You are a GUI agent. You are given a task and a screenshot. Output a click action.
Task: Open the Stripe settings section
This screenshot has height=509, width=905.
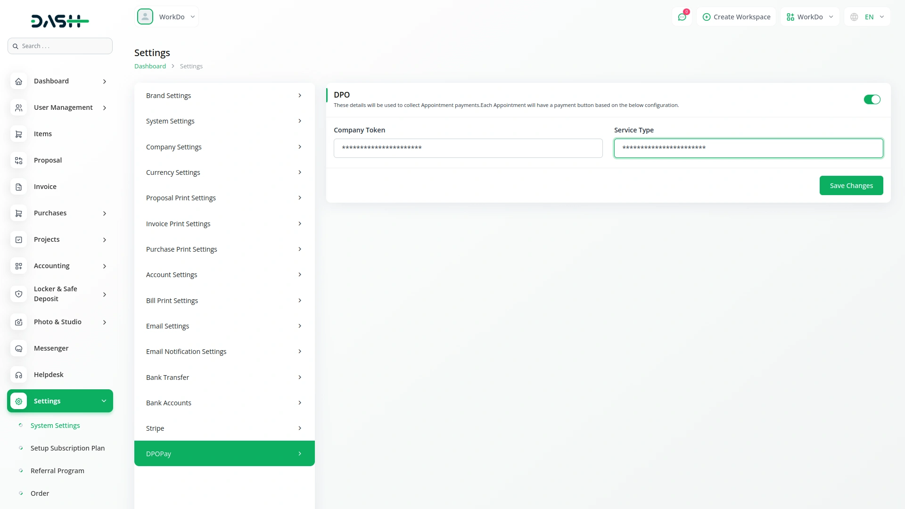[x=224, y=428]
